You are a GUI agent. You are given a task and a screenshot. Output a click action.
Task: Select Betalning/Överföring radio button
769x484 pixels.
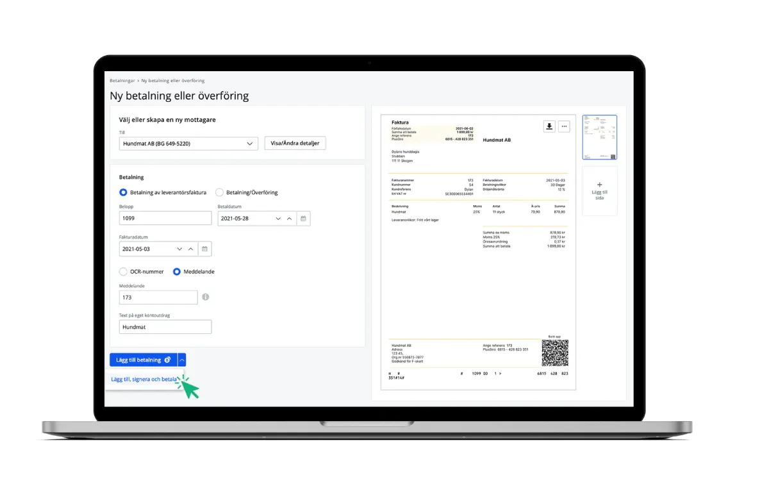(x=219, y=192)
